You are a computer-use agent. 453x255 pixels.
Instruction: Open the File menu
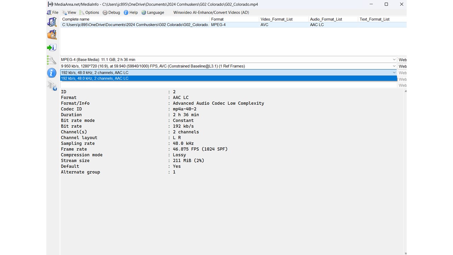point(53,12)
